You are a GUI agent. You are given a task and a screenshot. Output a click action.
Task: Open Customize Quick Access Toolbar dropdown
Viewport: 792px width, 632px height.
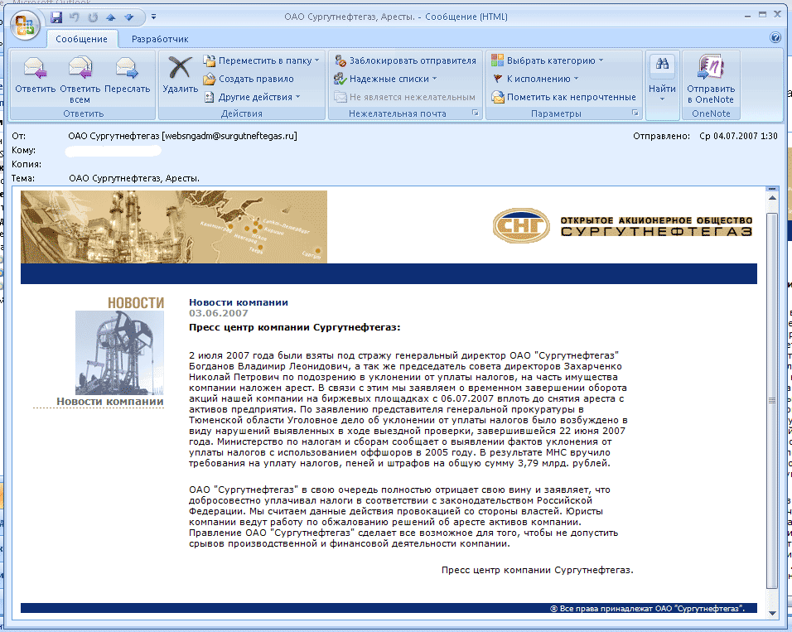[x=153, y=17]
